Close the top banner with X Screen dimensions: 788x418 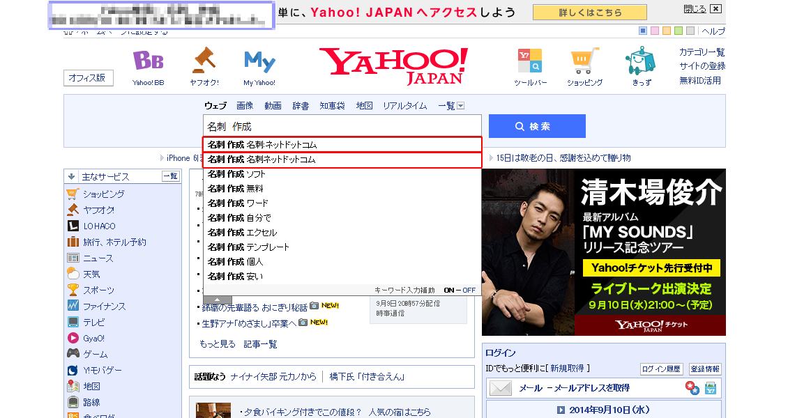click(715, 9)
